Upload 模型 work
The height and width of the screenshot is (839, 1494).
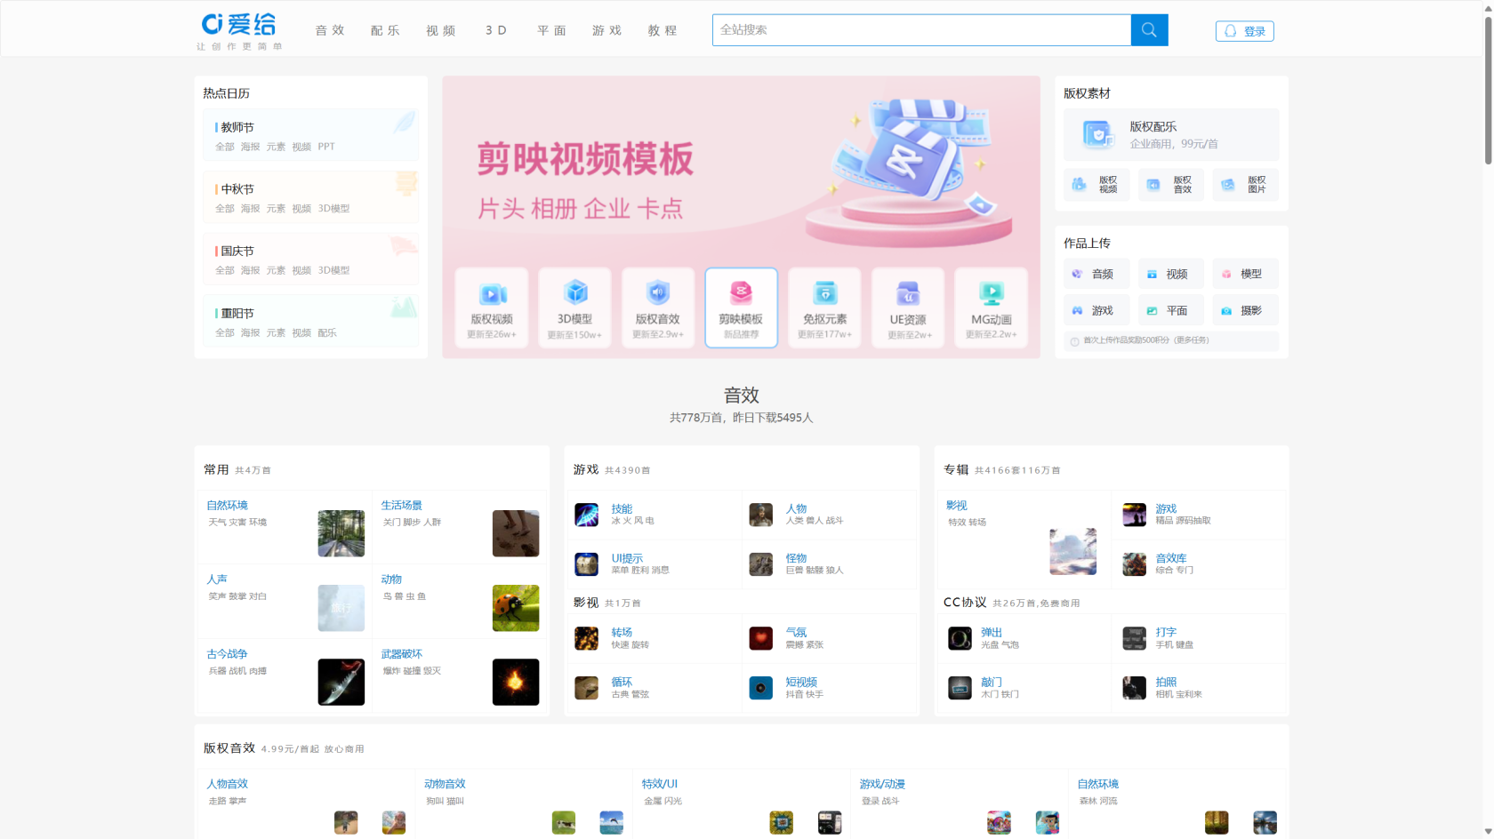pyautogui.click(x=1245, y=274)
